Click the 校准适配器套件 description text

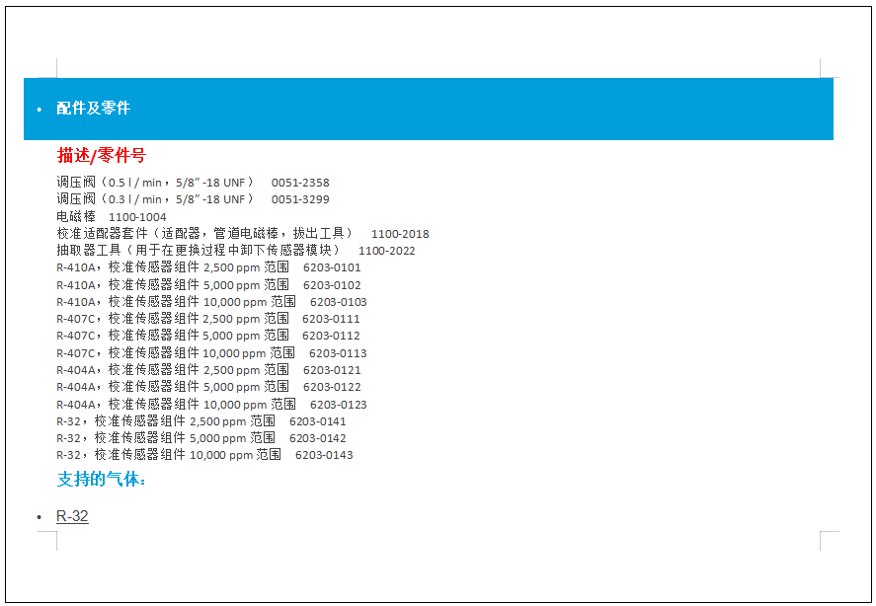coord(205,234)
